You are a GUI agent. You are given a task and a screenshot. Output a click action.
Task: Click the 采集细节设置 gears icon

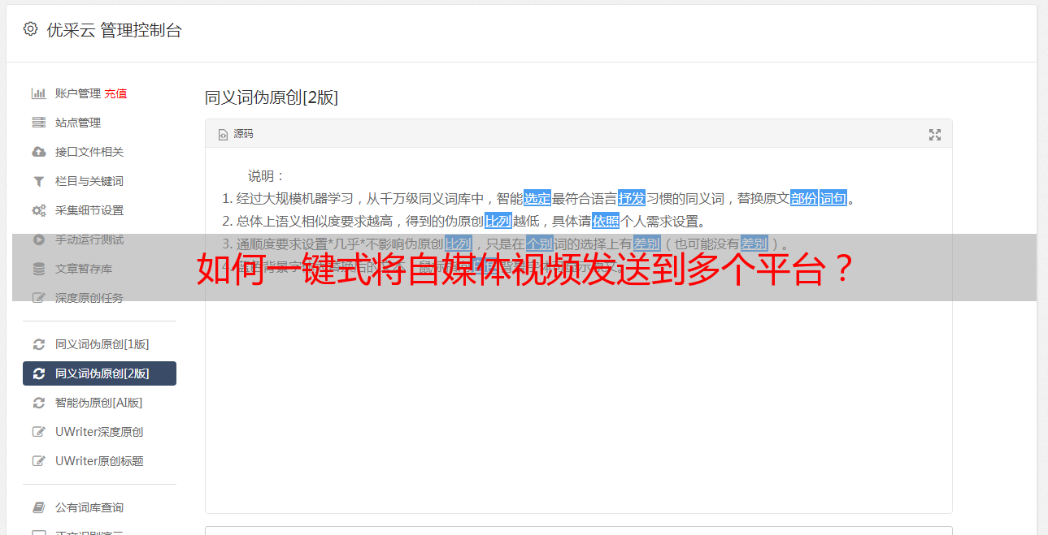click(38, 210)
